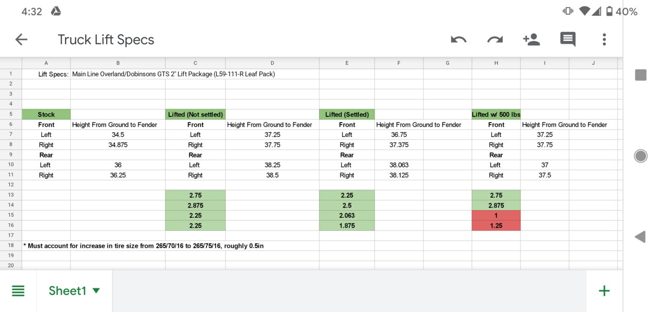The height and width of the screenshot is (312, 659).
Task: Select the tire size note cell
Action: pos(143,246)
